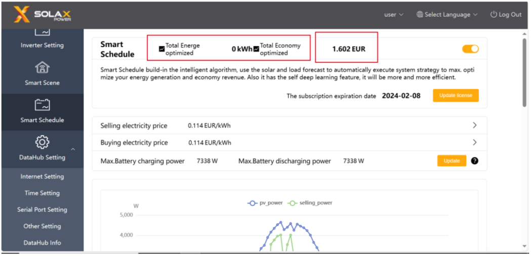Image resolution: width=532 pixels, height=259 pixels.
Task: Collapse the DataHub Setting submenu
Action: 73,149
